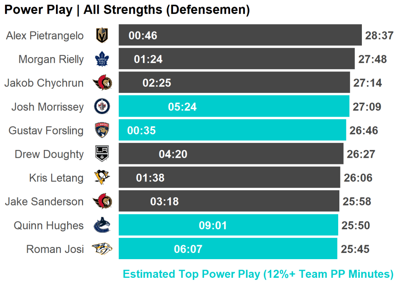Click Gustav Forsling's 00:35 value
The image size is (398, 284).
pos(141,130)
